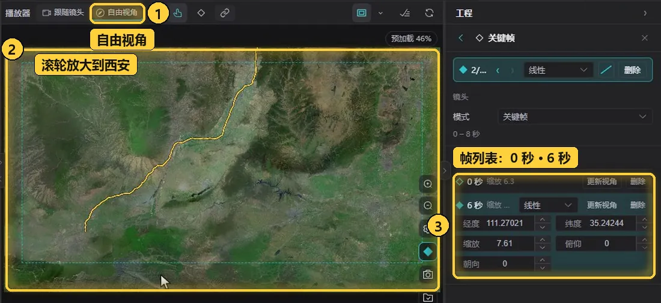Image resolution: width=661 pixels, height=303 pixels.
Task: Click the teal curve line icon
Action: [606, 70]
